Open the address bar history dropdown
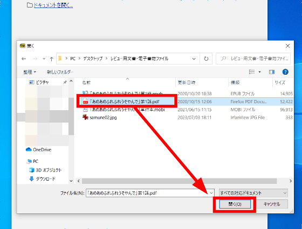Image resolution: width=302 pixels, height=229 pixels. [194, 59]
